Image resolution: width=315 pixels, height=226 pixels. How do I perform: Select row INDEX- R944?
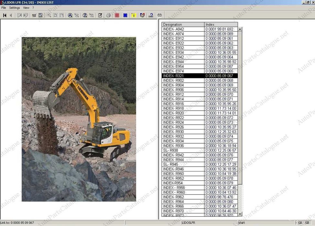[200, 159]
